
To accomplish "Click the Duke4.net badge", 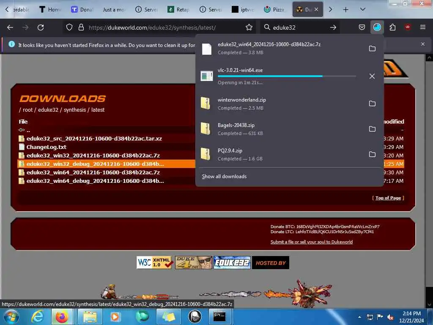I will (x=194, y=262).
